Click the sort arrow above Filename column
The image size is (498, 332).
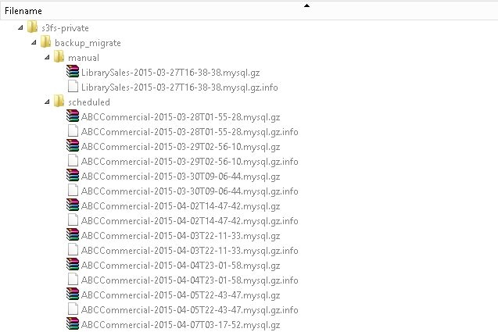306,5
